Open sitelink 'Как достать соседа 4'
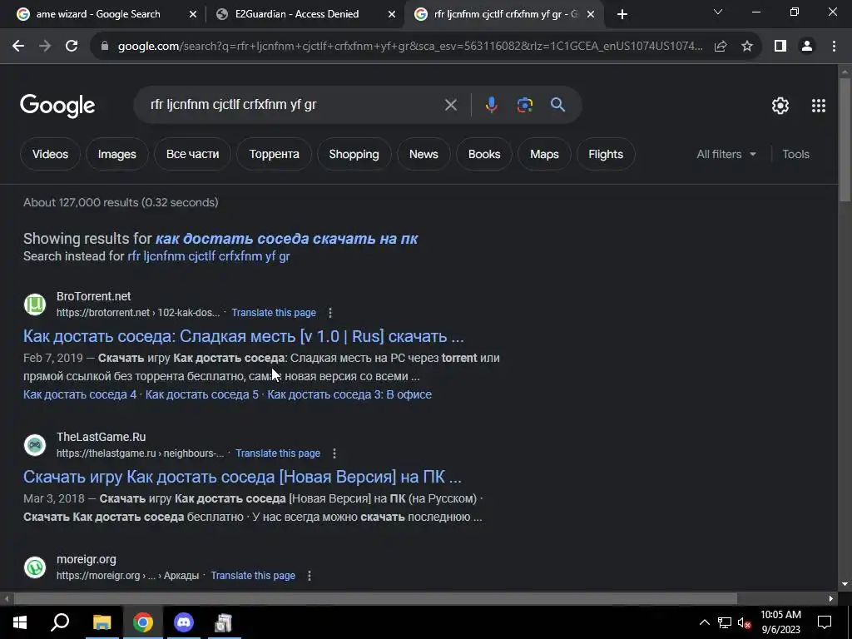This screenshot has height=639, width=852. pos(80,394)
